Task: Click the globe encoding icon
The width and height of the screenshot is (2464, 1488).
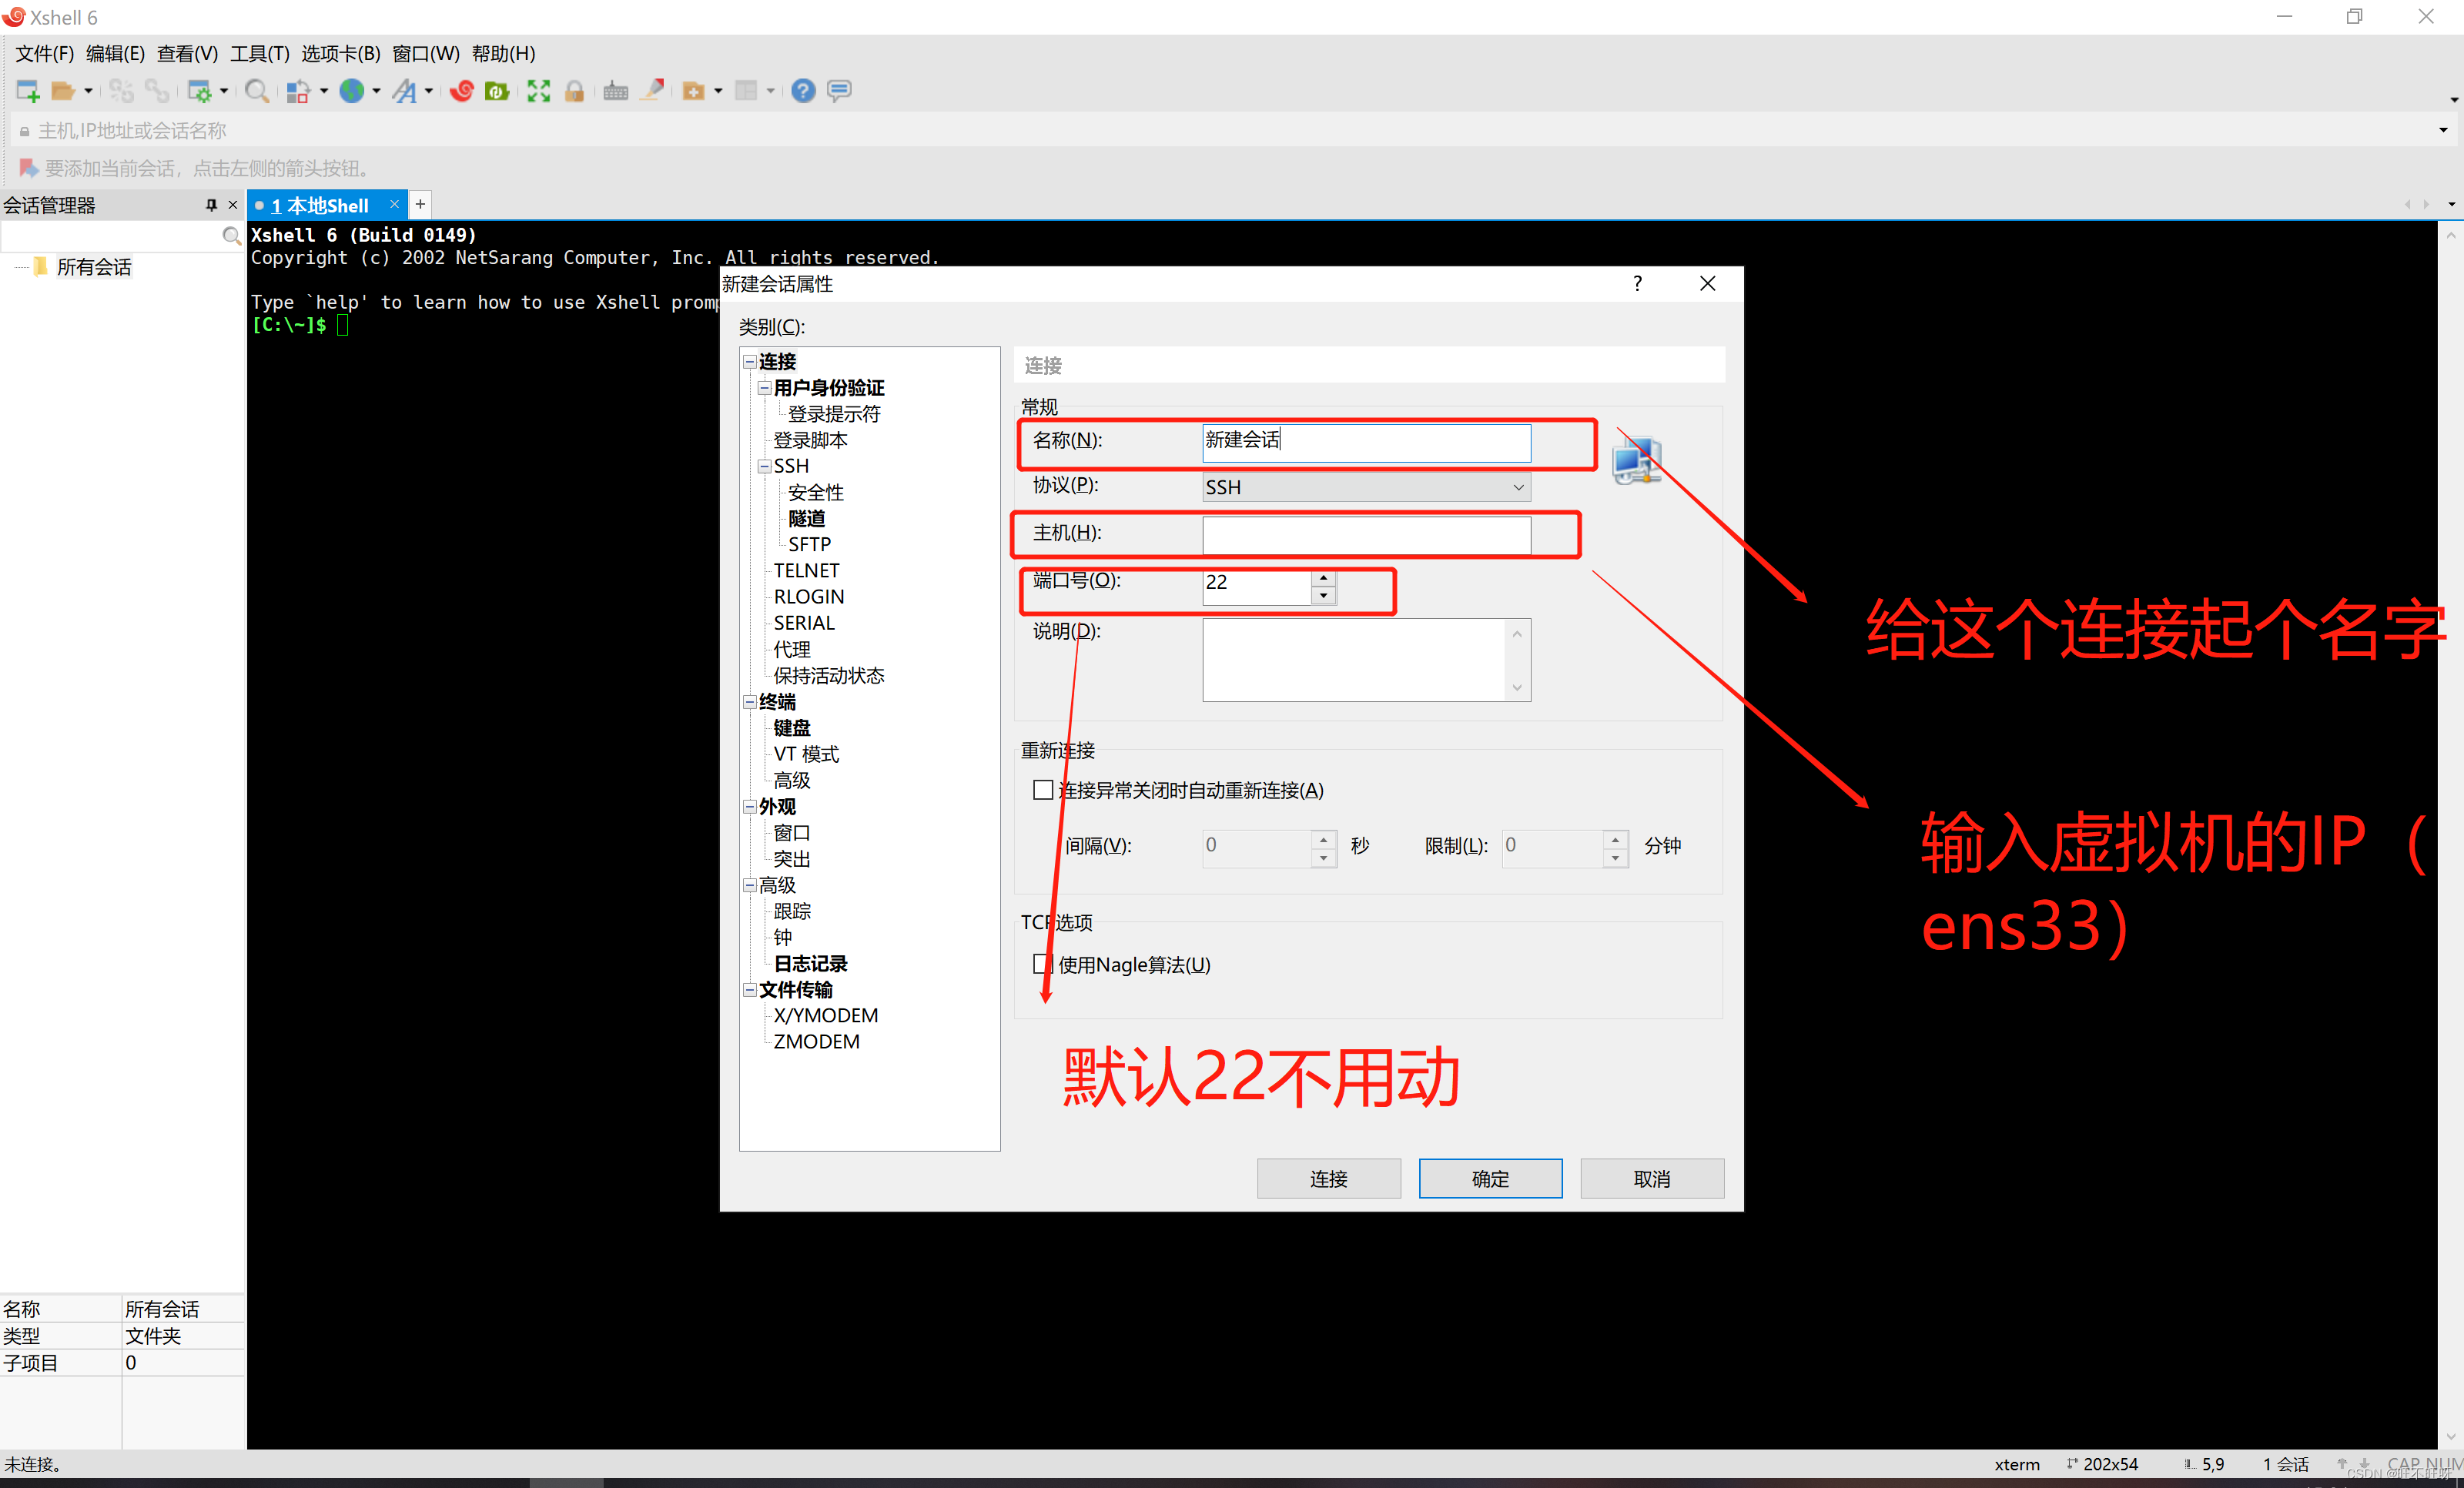Action: (x=351, y=91)
